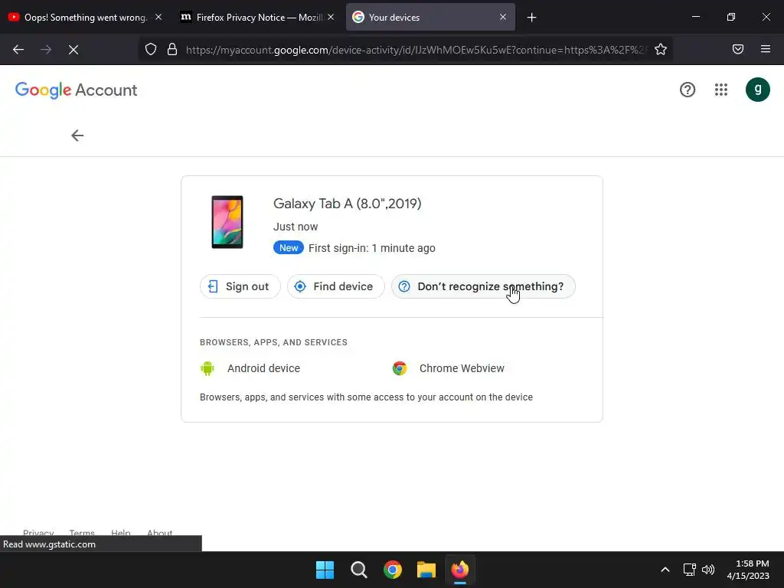Stop page loading with X button

tap(73, 50)
